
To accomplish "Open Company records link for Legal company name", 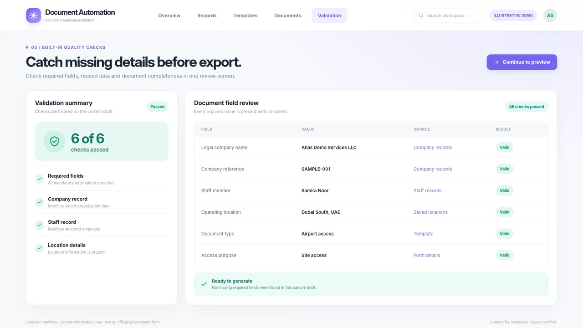I will [x=433, y=148].
